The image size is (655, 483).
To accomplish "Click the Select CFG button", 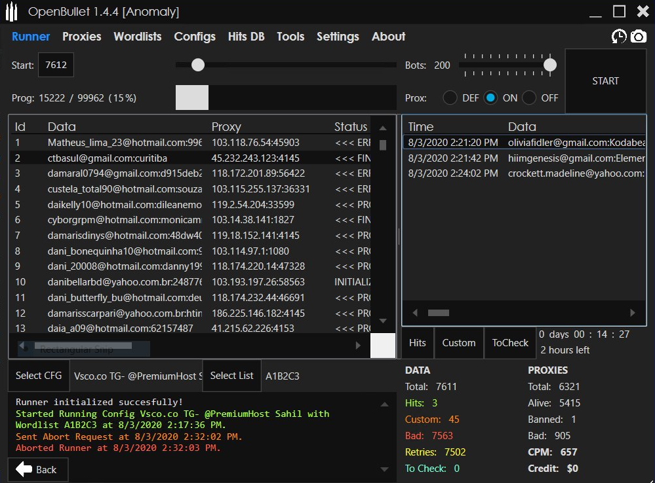I will 39,376.
